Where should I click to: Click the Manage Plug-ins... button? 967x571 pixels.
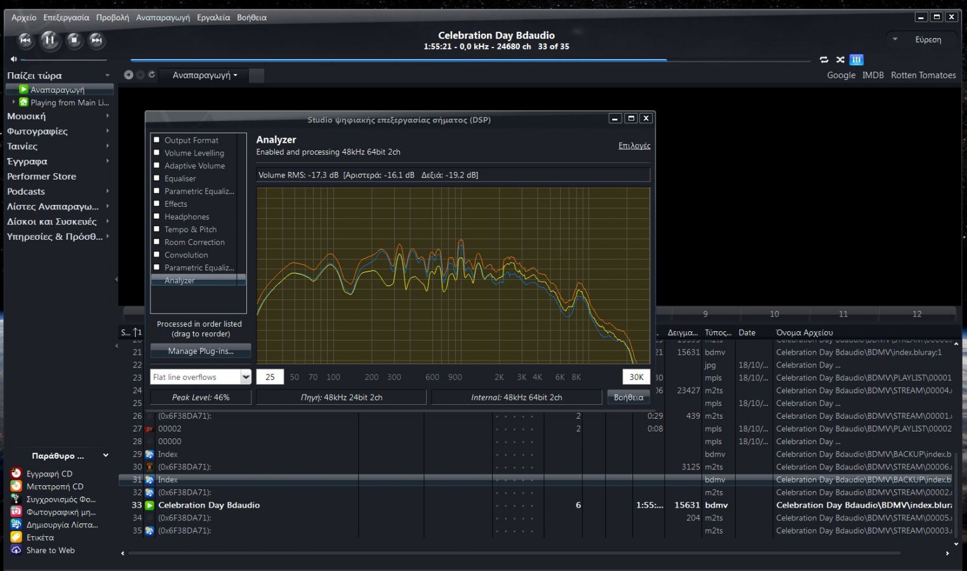coord(201,351)
